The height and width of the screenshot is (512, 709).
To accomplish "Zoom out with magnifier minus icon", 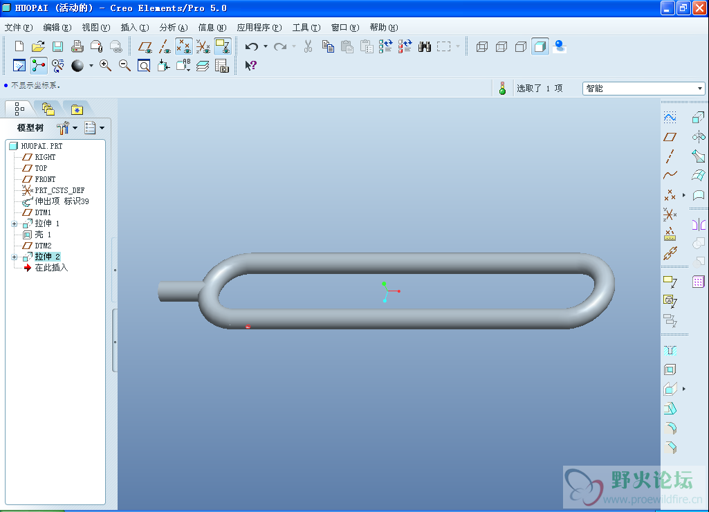I will 125,66.
